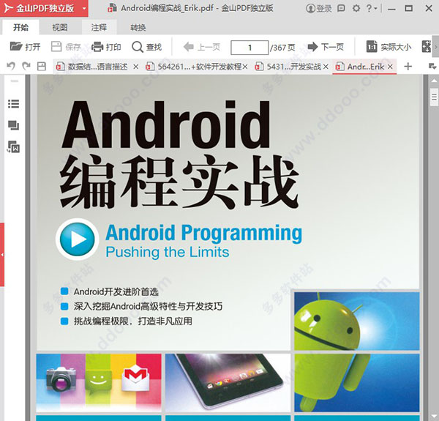This screenshot has width=439, height=421.
Task: Click left arrow previous page icon
Action: (189, 47)
